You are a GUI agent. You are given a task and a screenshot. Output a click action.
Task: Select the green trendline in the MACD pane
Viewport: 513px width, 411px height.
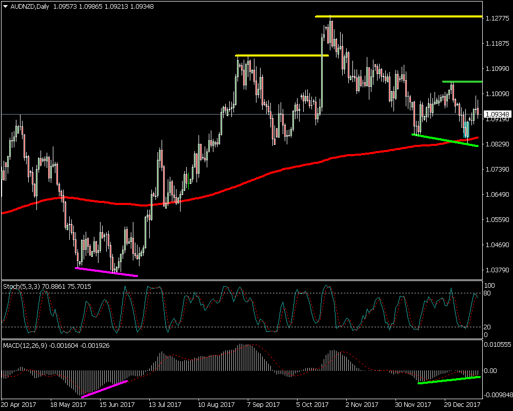point(449,380)
